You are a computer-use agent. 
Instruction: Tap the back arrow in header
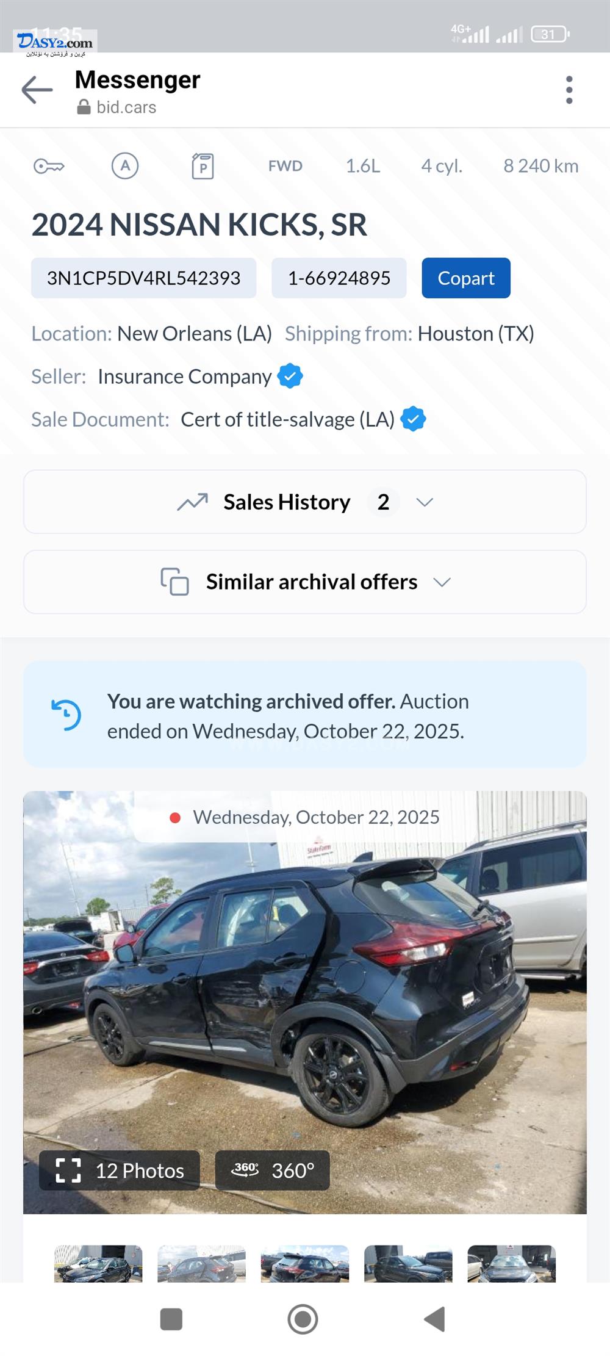(37, 90)
